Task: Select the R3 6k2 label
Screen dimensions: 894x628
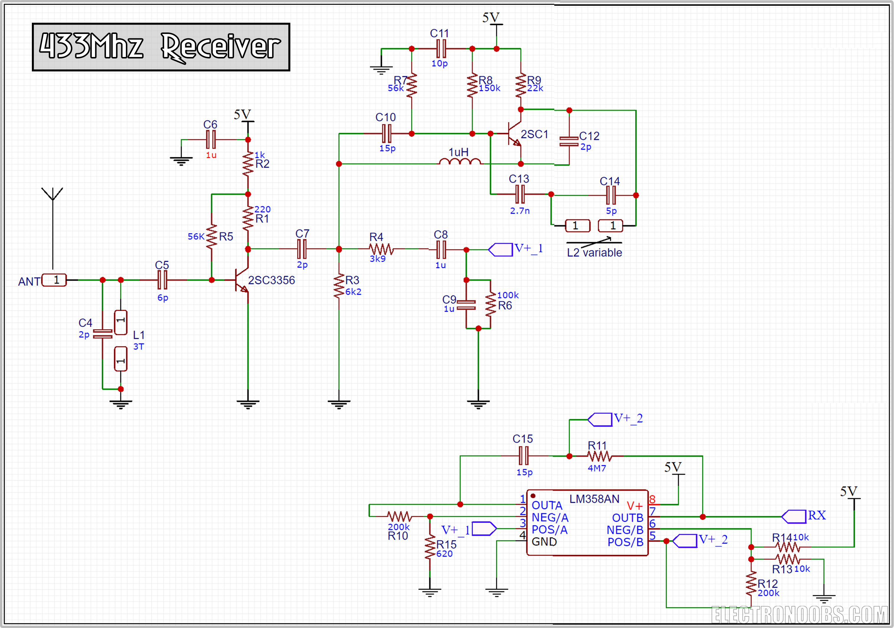Action: 353,286
